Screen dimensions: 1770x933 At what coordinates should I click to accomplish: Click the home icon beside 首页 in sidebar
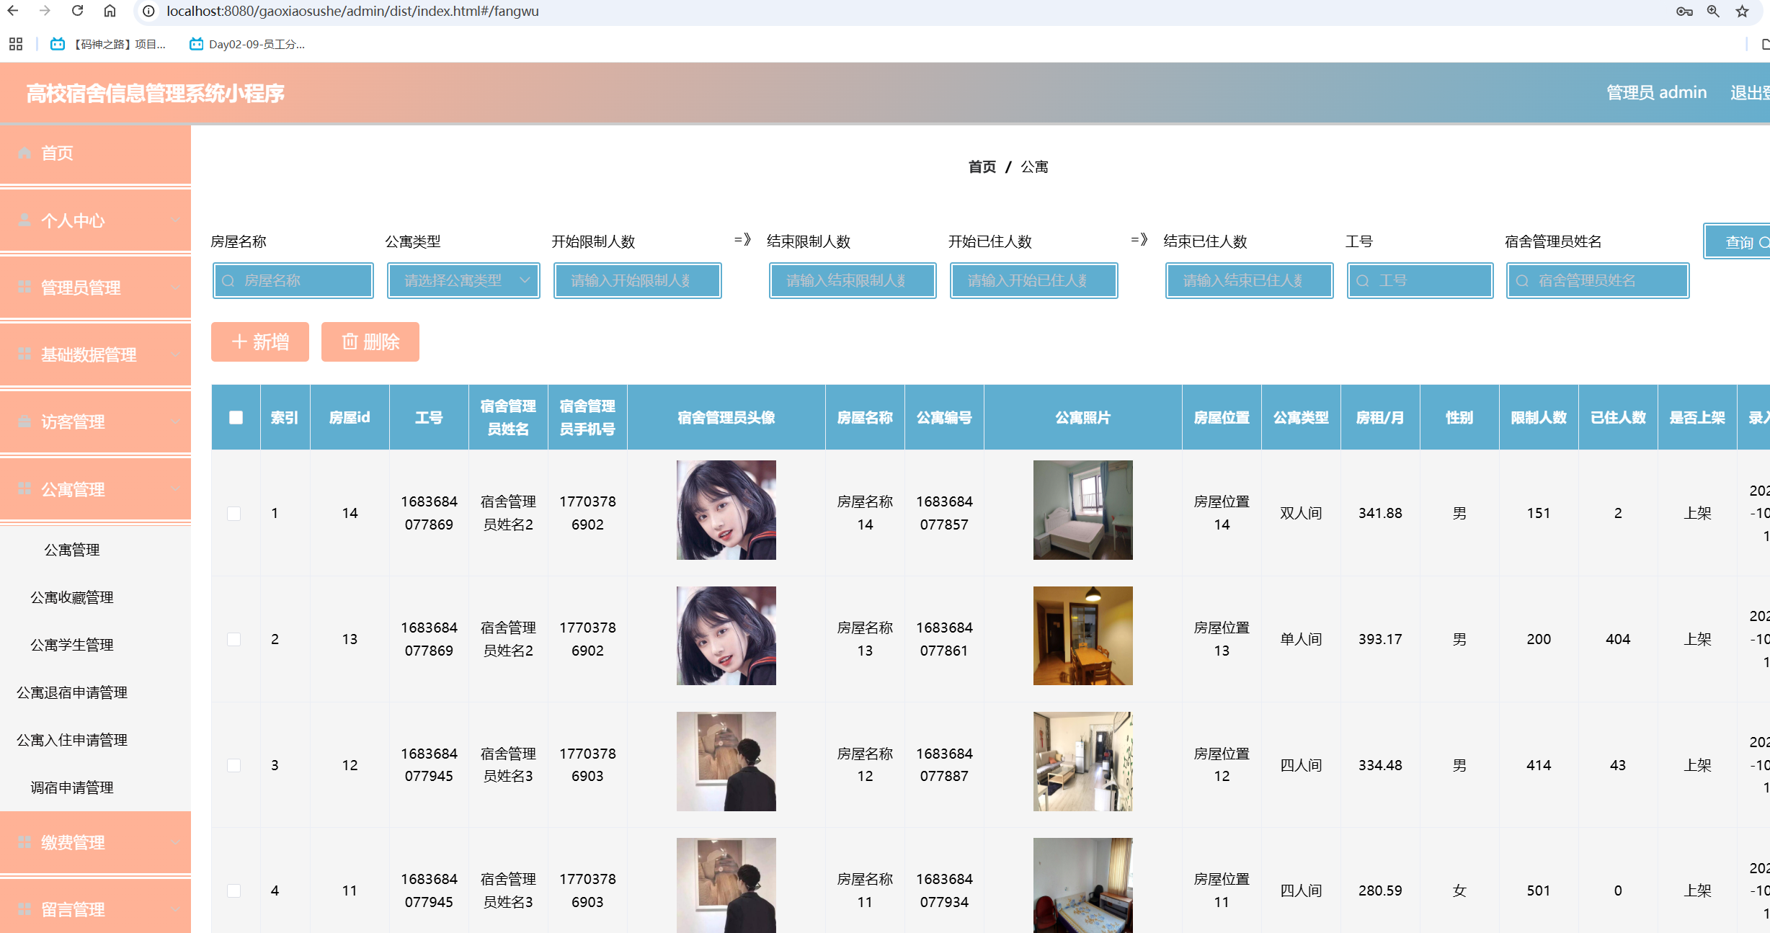pos(25,153)
